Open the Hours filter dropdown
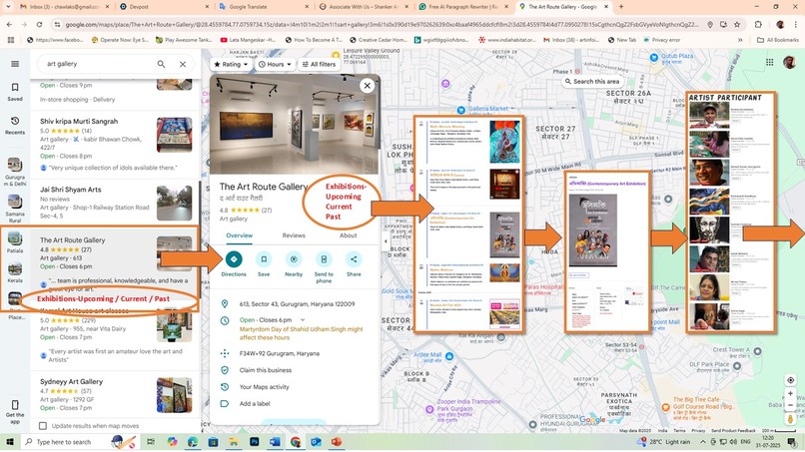Screen dimensions: 805x452 click(x=275, y=64)
